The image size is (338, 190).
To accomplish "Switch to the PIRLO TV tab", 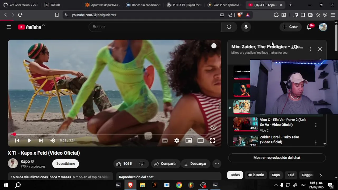I will [x=184, y=5].
